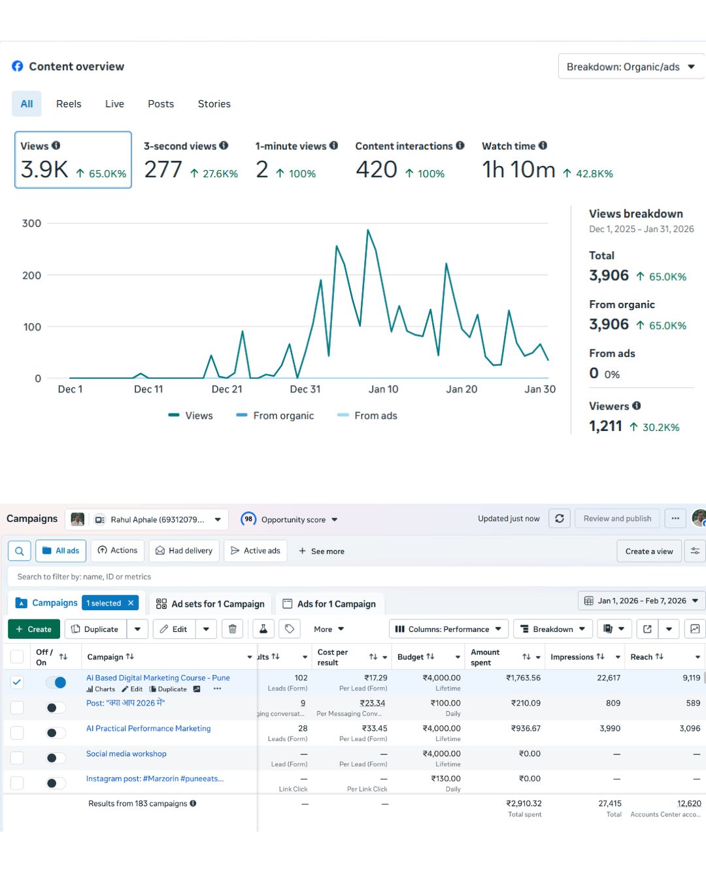The width and height of the screenshot is (706, 883).
Task: Open the Ads for 1 Campaign tab
Action: (329, 603)
